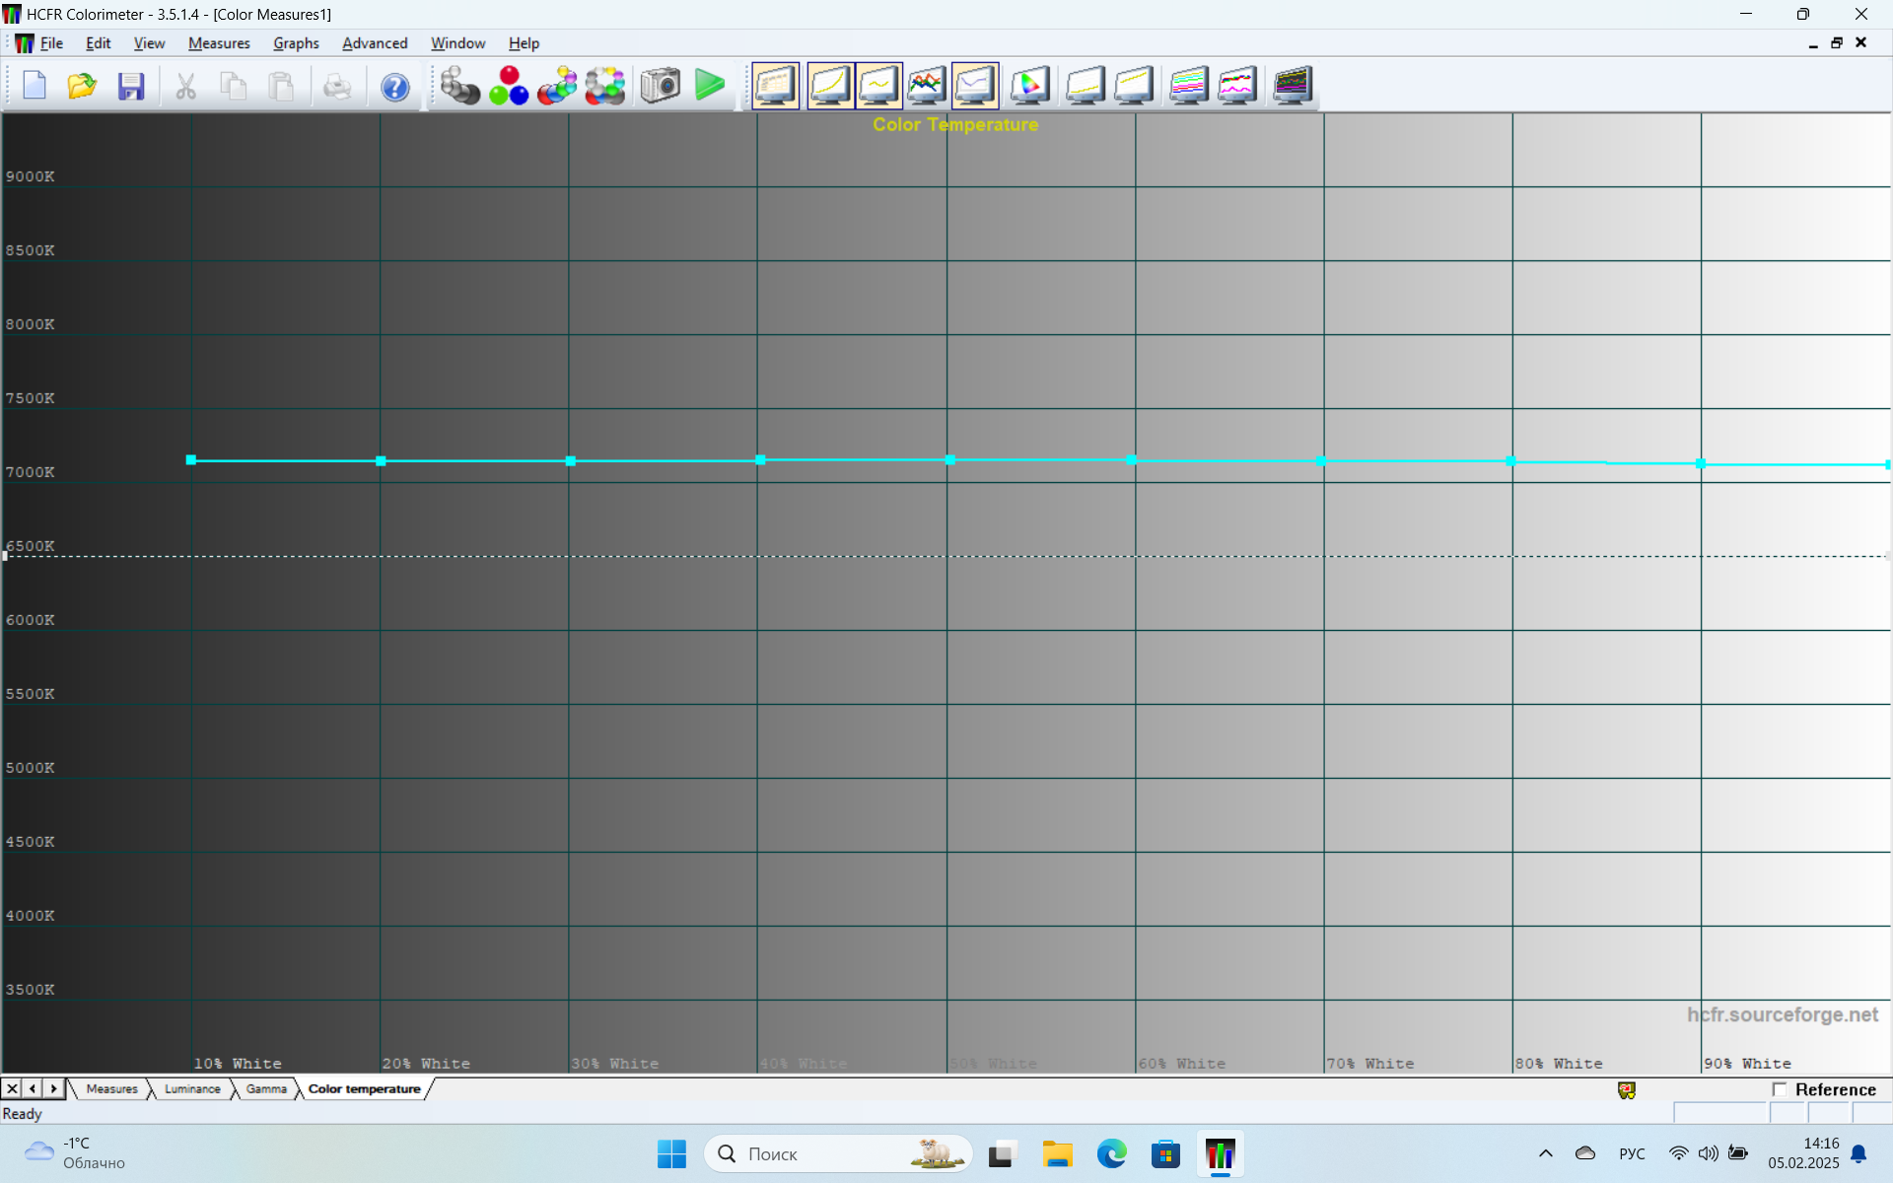Save measures with the floppy disk icon
The image size is (1893, 1183).
[131, 86]
